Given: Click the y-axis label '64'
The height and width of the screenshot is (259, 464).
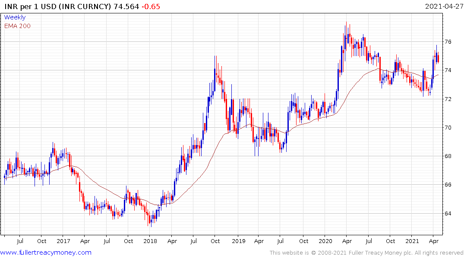Looking at the screenshot, I should [448, 213].
